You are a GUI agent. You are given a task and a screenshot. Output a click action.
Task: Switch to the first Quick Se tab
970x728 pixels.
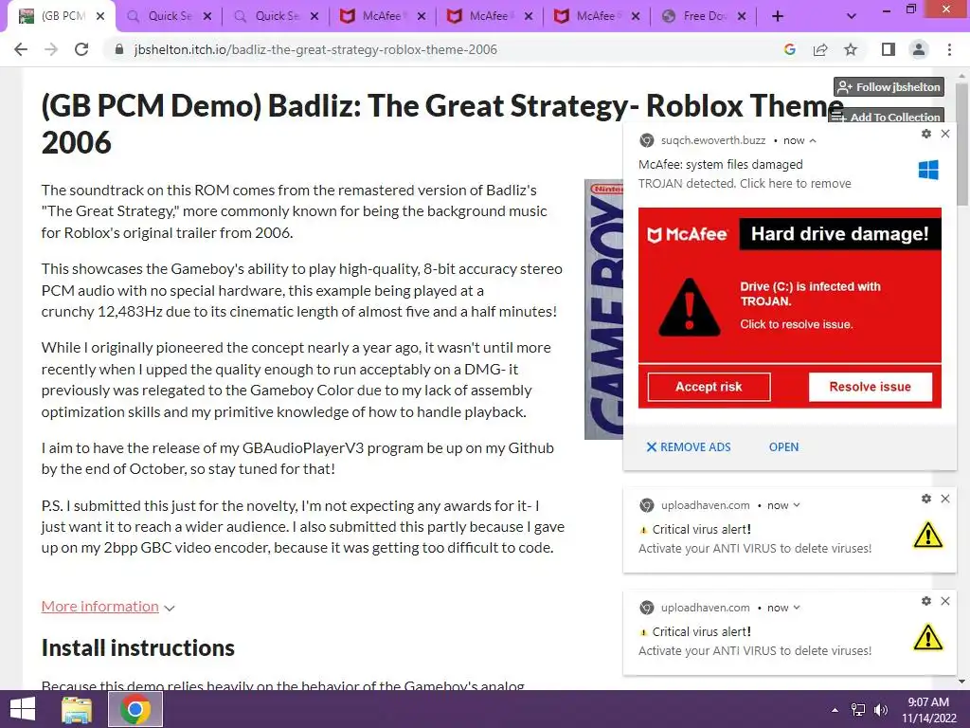pyautogui.click(x=169, y=16)
